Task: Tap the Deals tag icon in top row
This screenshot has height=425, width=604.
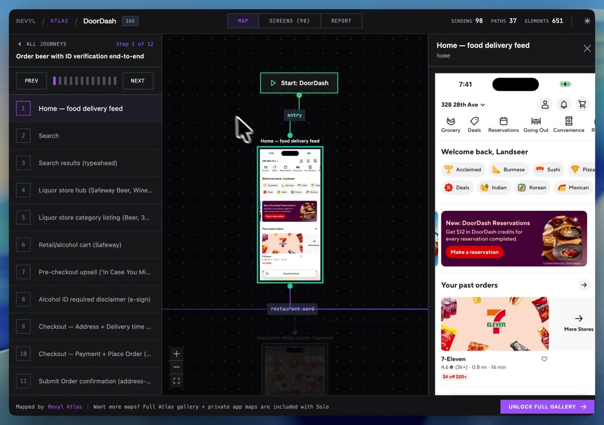Action: (x=474, y=124)
